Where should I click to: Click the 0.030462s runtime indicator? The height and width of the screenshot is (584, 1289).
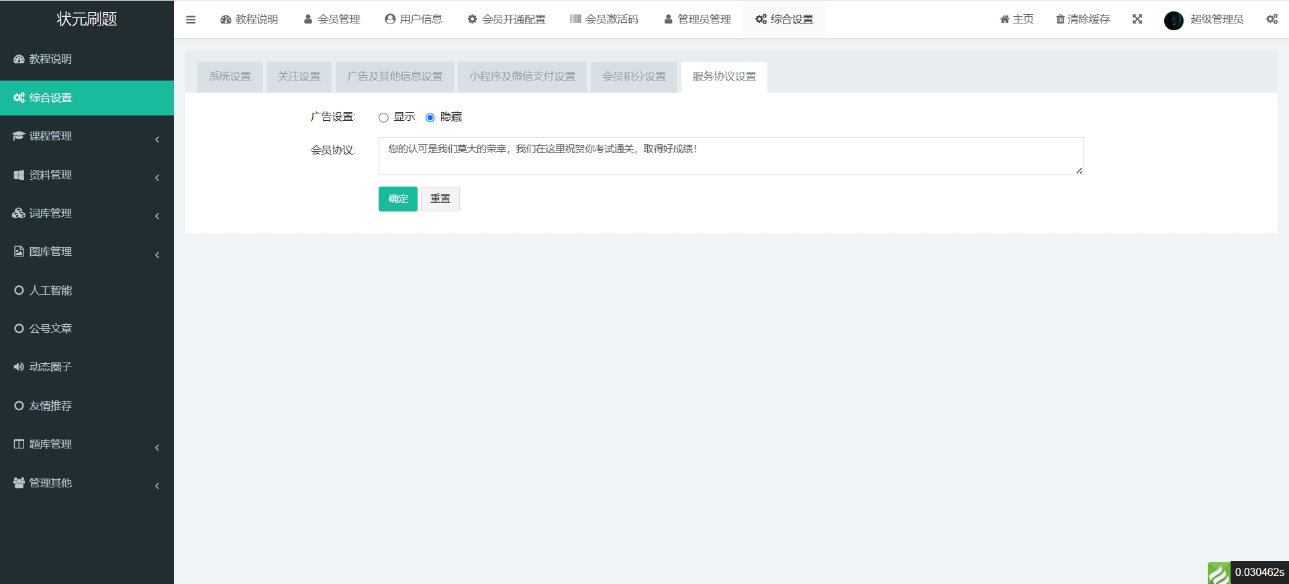[x=1259, y=573]
